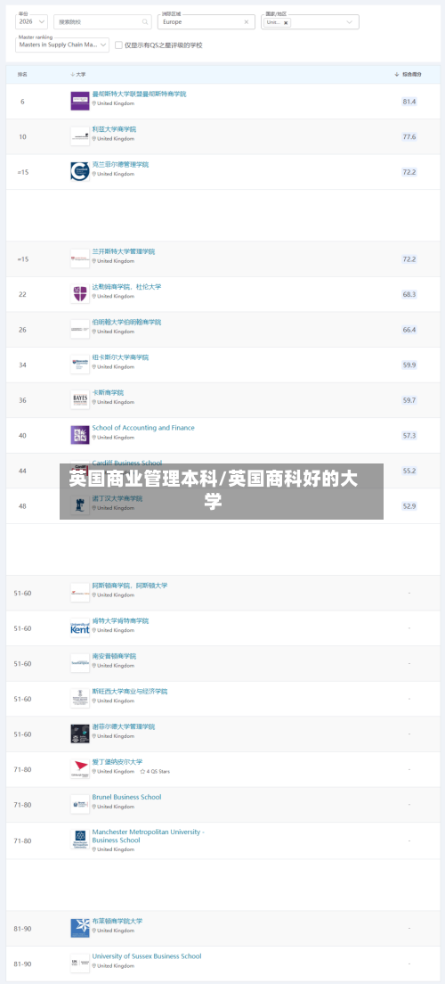Click the dark Sheffield logo at rank 51-60
The height and width of the screenshot is (984, 445).
coord(80,734)
